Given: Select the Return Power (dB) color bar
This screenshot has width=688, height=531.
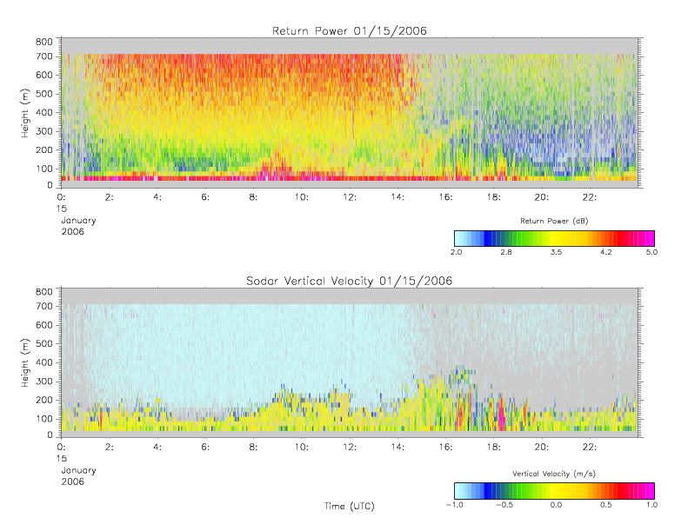Looking at the screenshot, I should tap(554, 238).
